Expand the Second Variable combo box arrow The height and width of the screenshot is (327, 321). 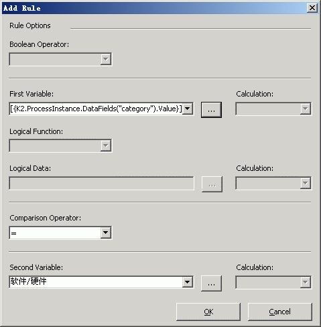tap(188, 282)
